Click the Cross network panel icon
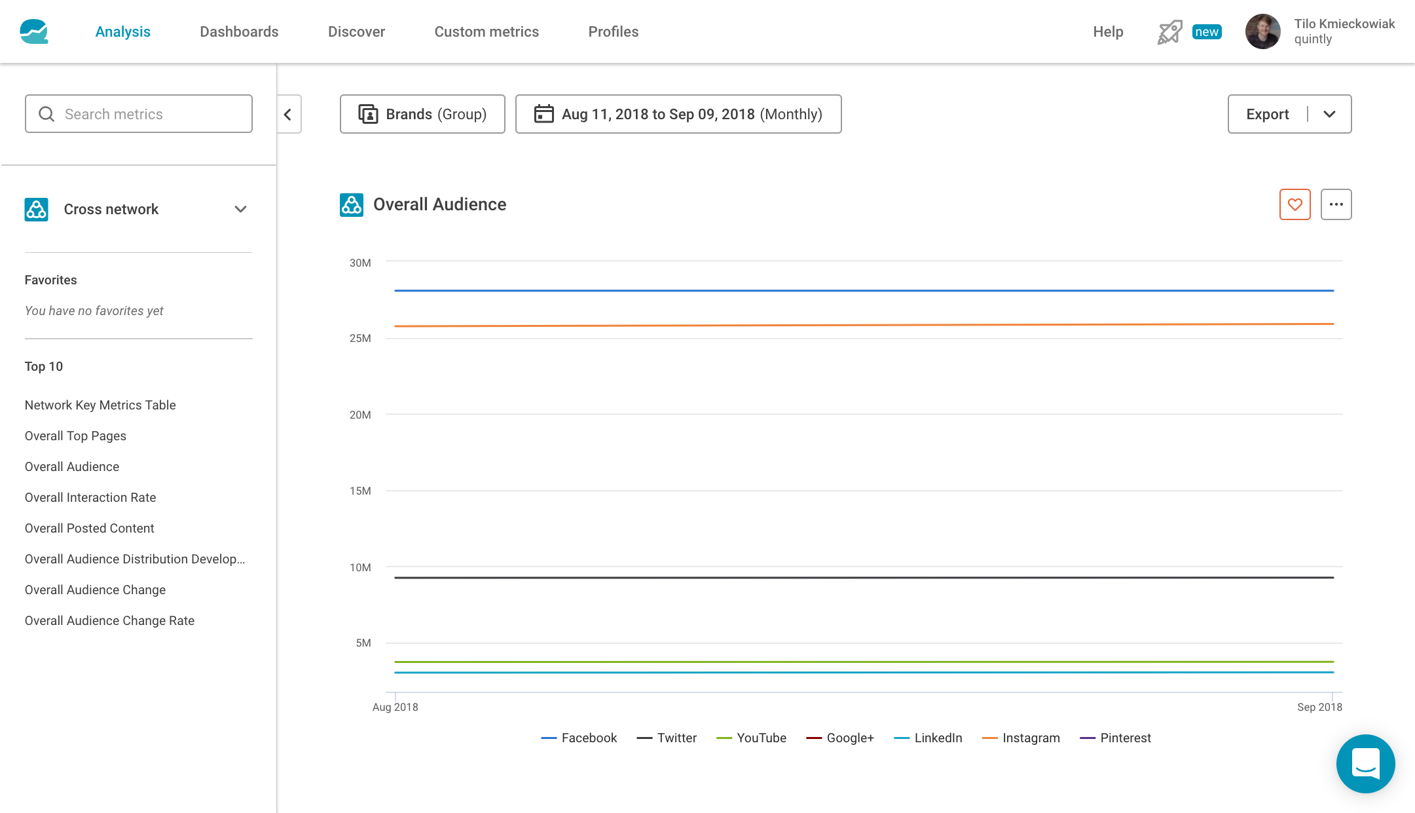1415x813 pixels. click(36, 208)
